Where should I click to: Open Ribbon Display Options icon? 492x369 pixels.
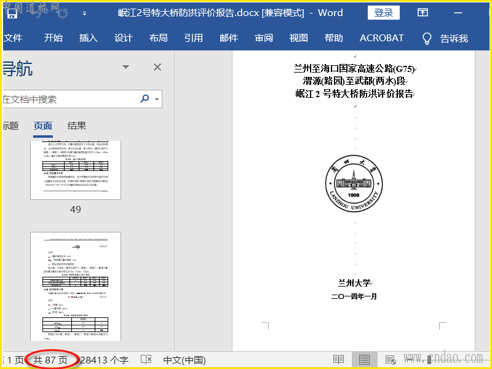(423, 12)
